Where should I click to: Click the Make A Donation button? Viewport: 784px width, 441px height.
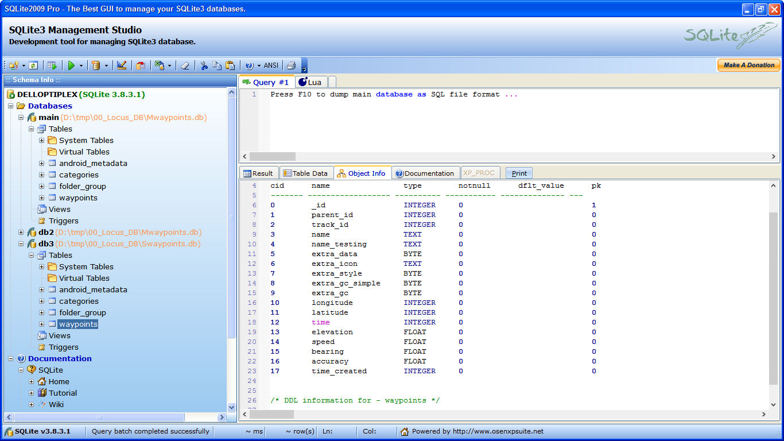pos(748,65)
